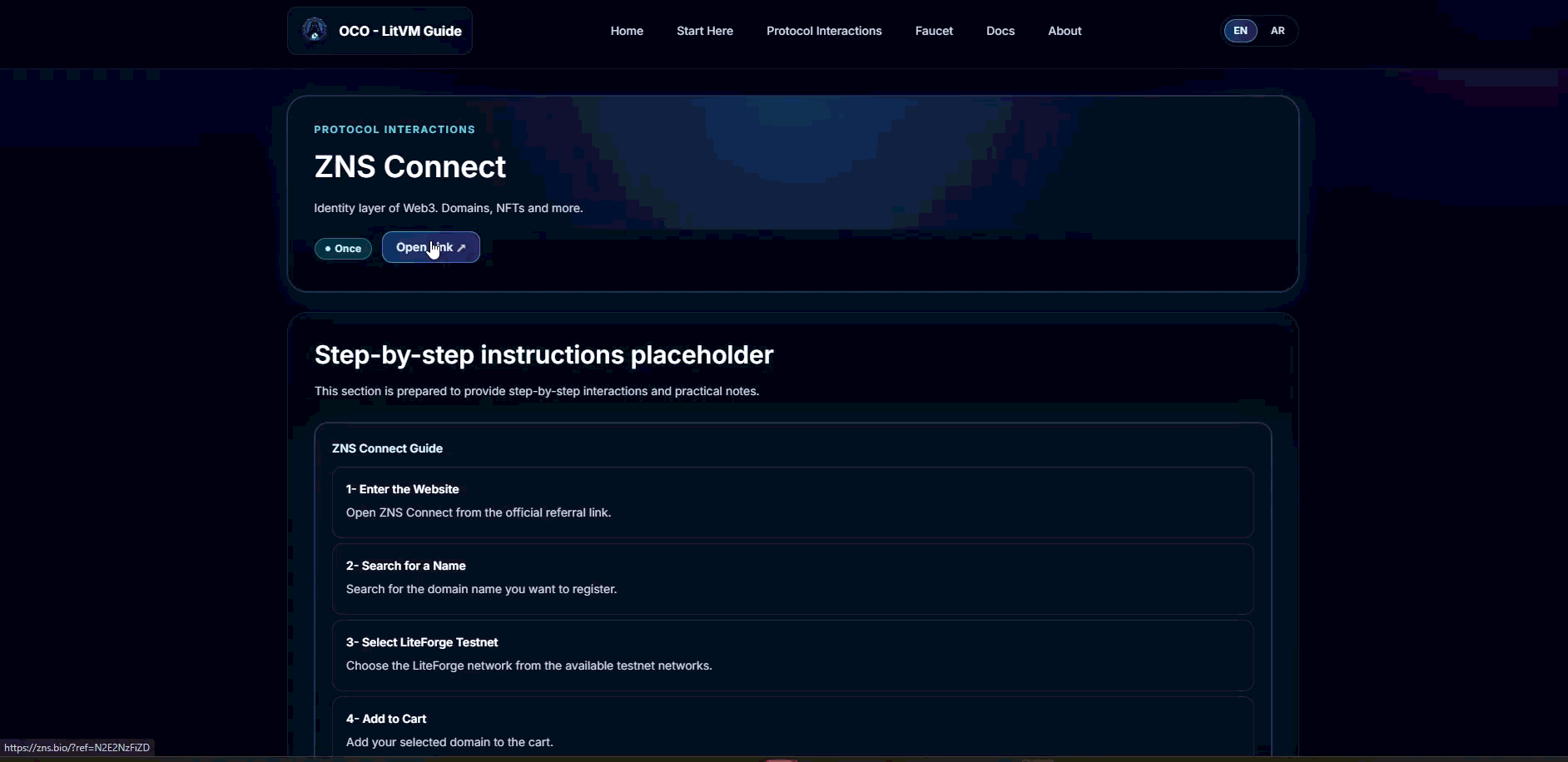Switch language to EN
1568x762 pixels.
[x=1241, y=31]
